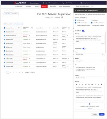Click the Arbiter logo in the header
107x119 pixels.
pos(20,3)
